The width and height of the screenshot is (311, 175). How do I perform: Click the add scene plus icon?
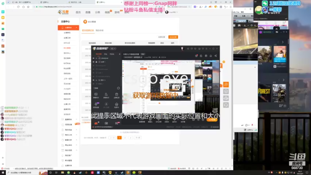[x=119, y=54]
